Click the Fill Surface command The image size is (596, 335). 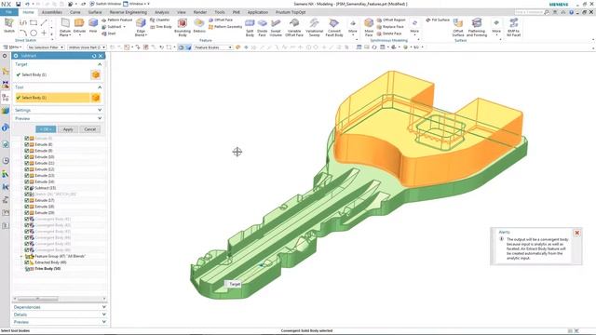(x=438, y=20)
